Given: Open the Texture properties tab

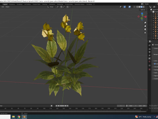Looking at the screenshot, I should point(149,69).
